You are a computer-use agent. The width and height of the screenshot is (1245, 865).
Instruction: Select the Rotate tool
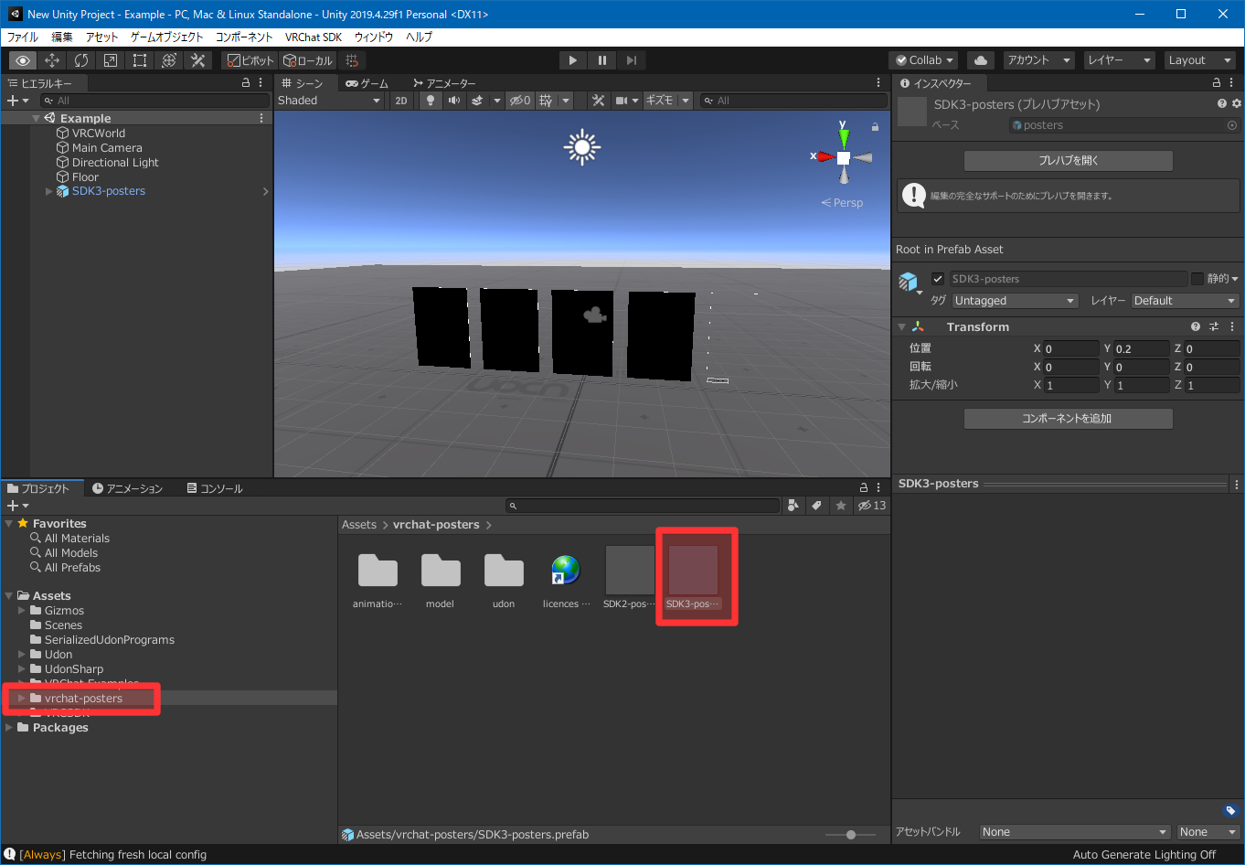[81, 60]
